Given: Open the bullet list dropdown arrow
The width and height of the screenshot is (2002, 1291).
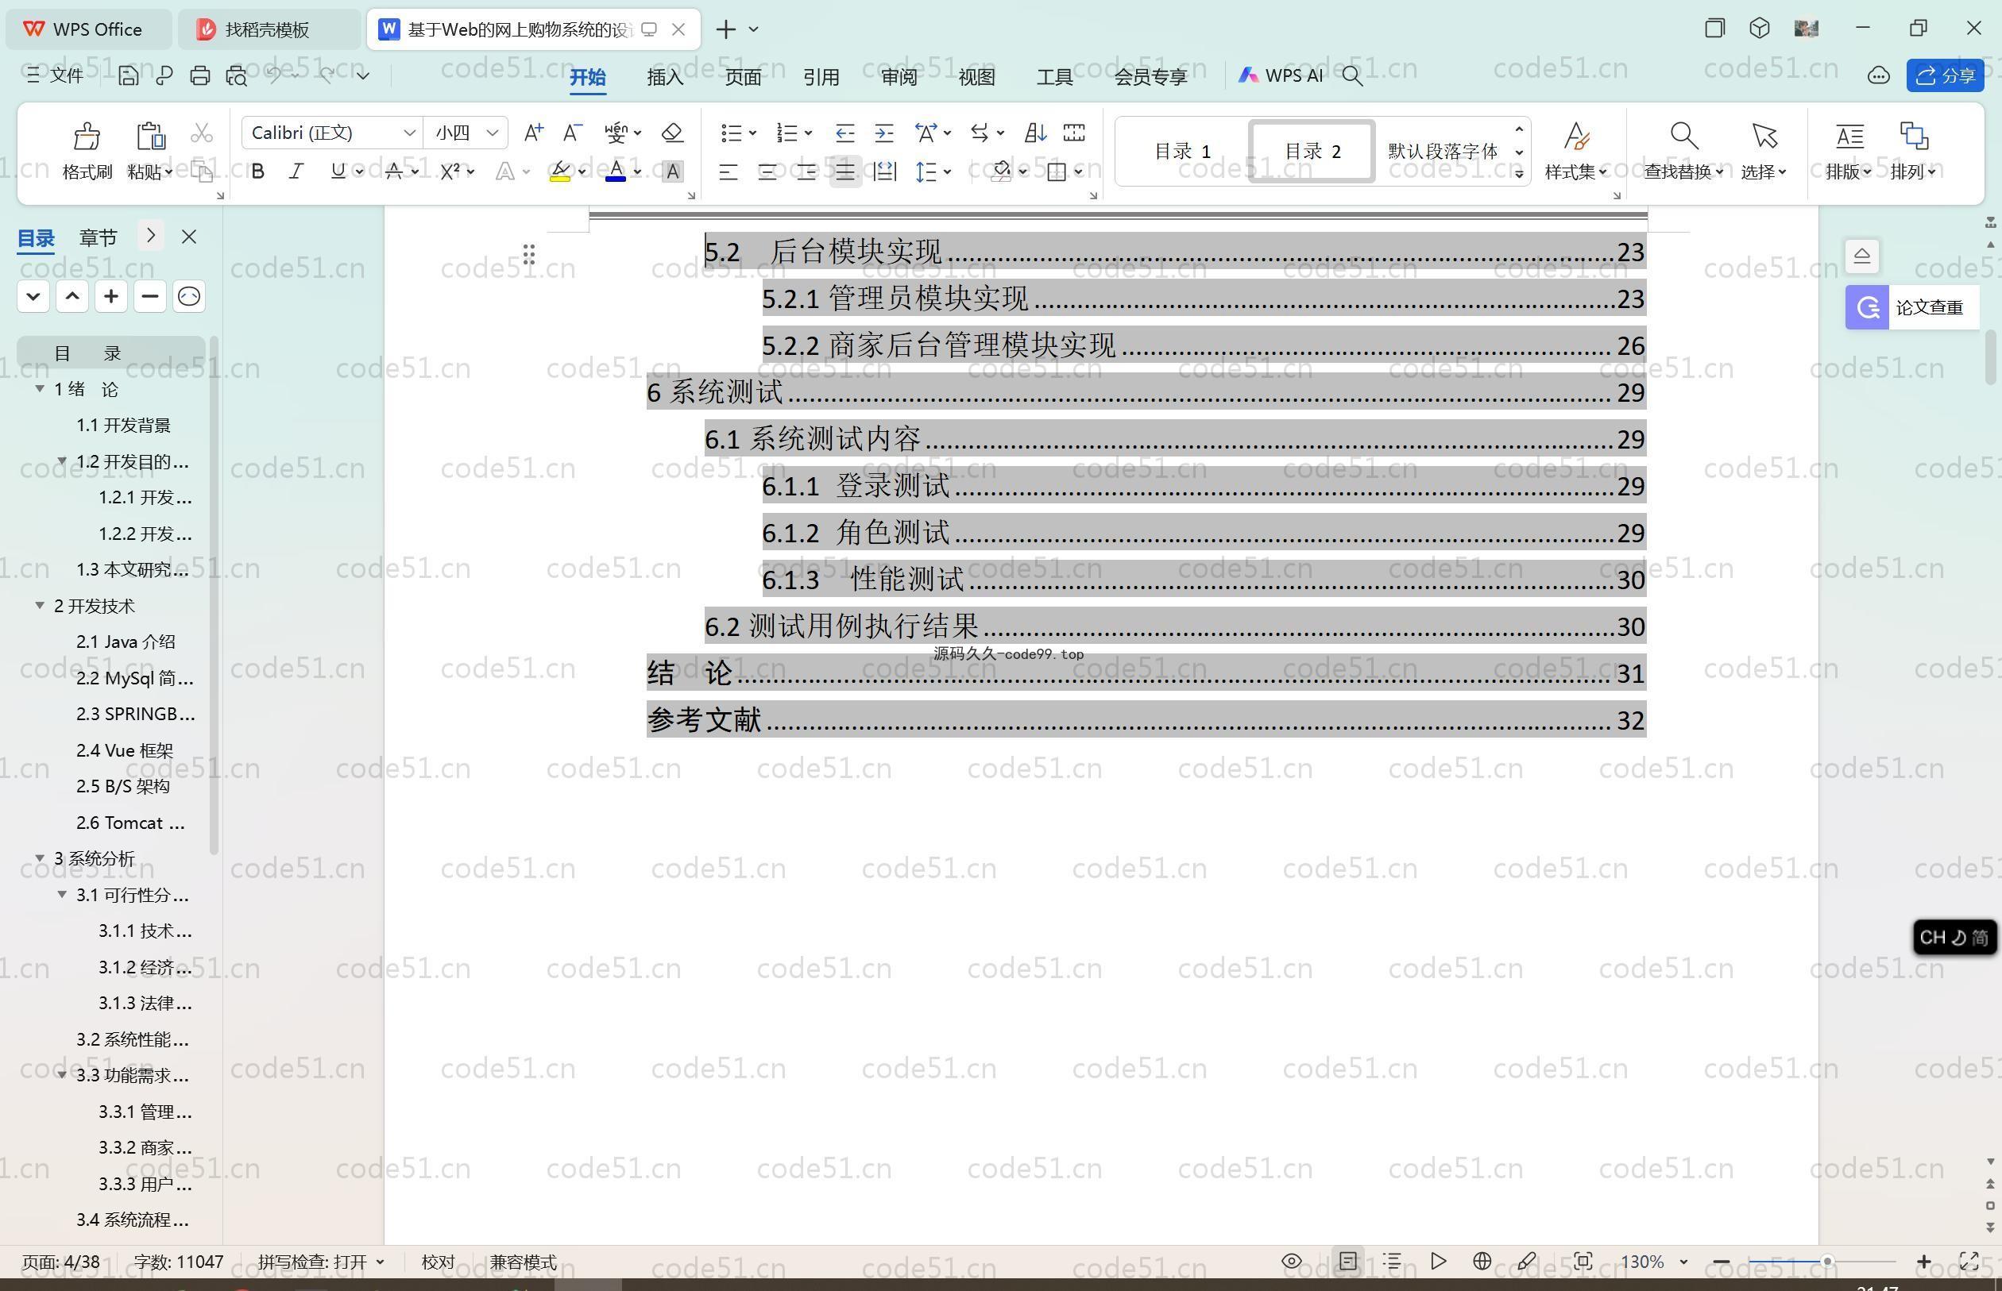Looking at the screenshot, I should 752,133.
